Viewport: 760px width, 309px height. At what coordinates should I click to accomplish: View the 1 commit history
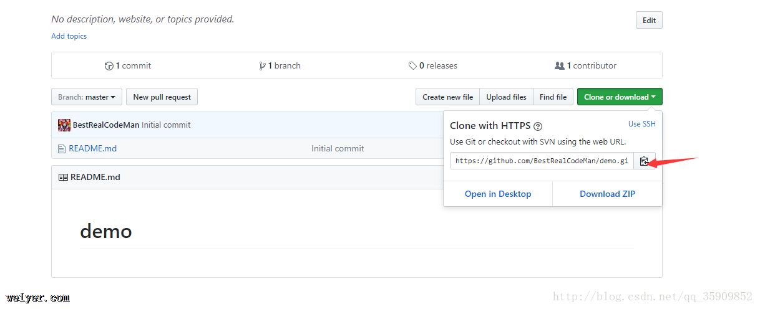[128, 65]
